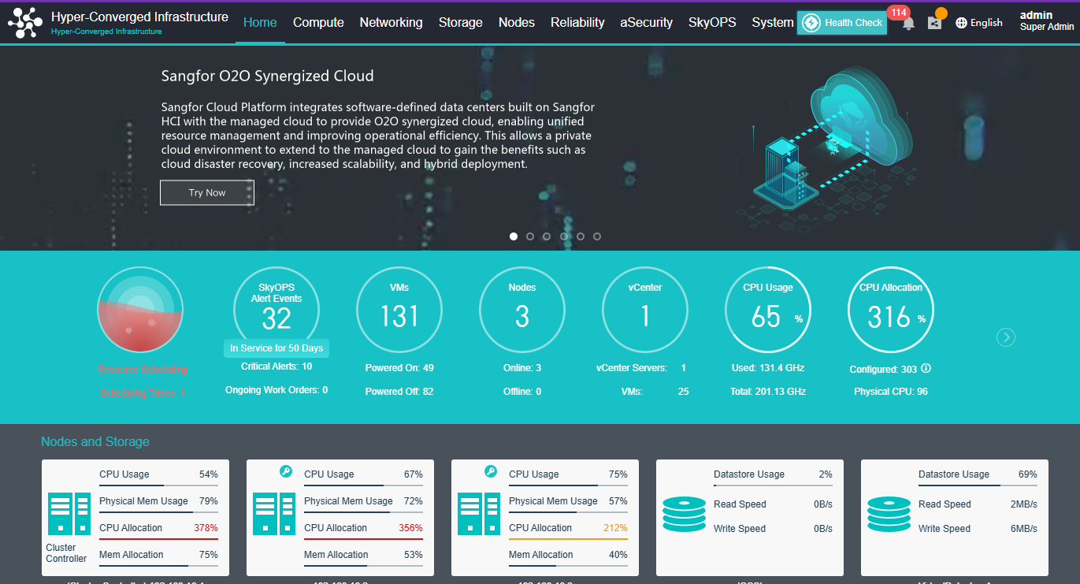Open the vCenter circle showing 1
The width and height of the screenshot is (1080, 584).
tap(645, 309)
